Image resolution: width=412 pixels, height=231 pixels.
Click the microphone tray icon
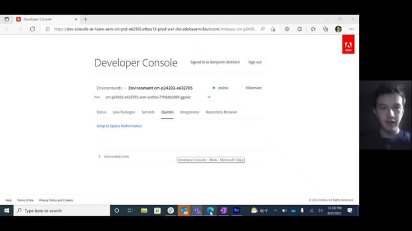point(302,211)
